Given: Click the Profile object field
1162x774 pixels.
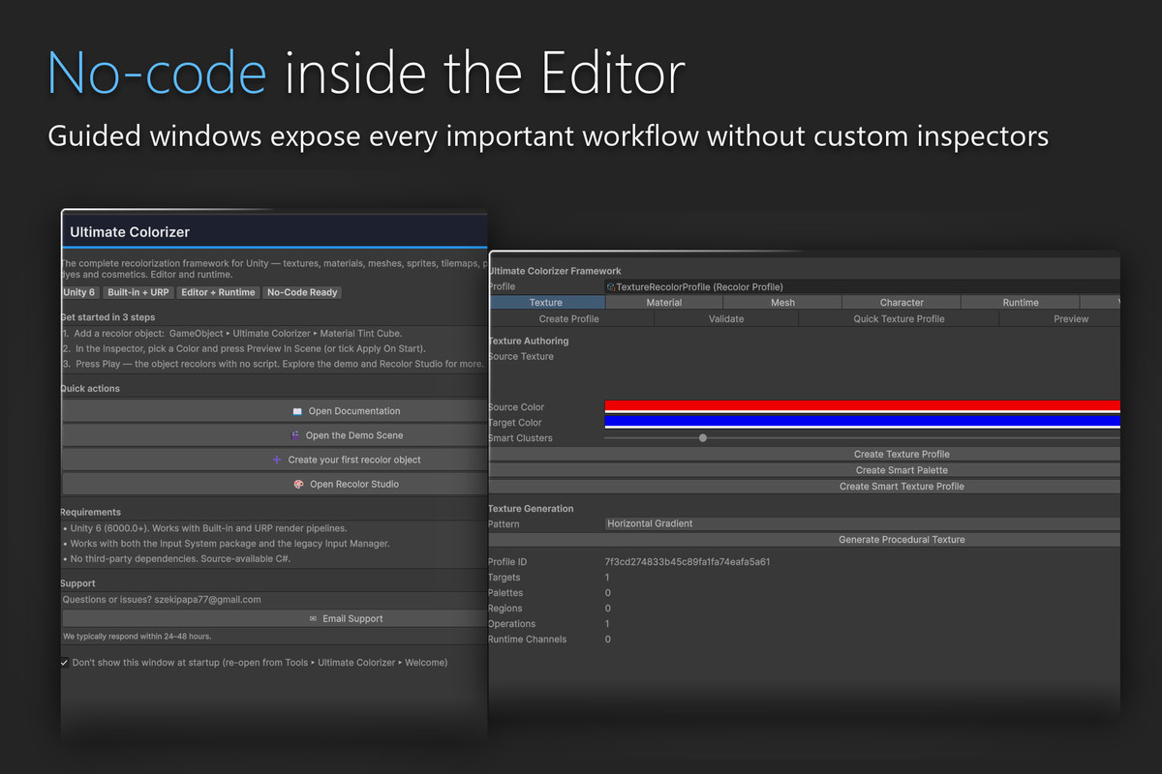Looking at the screenshot, I should (x=862, y=287).
